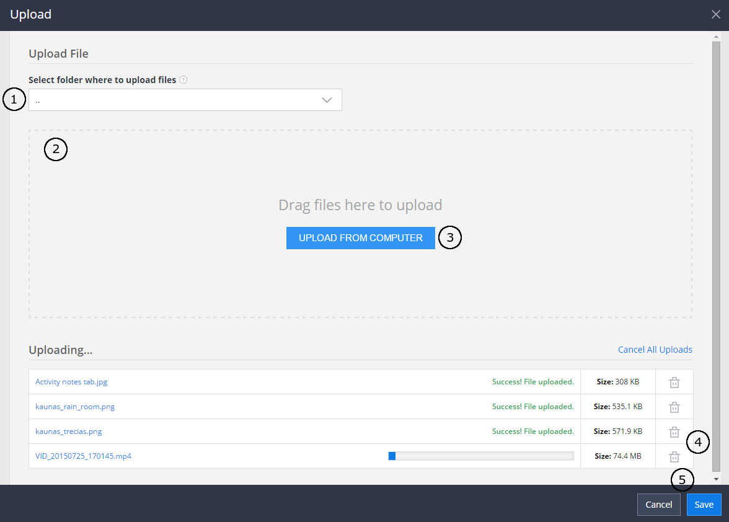Click the Cancel All Uploads link
The image size is (729, 522).
click(655, 350)
